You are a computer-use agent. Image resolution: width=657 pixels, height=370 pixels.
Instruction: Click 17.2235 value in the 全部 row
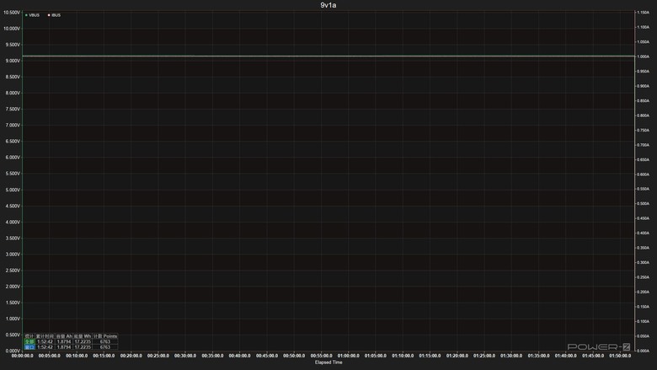tap(83, 341)
